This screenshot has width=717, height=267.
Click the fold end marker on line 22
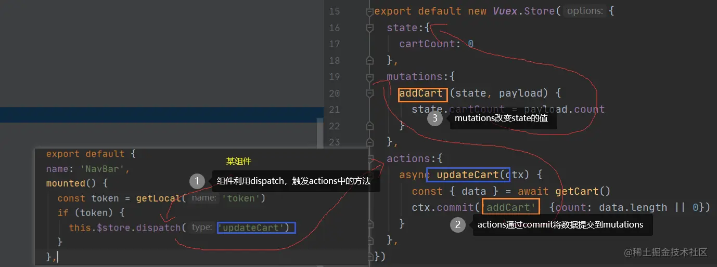369,126
